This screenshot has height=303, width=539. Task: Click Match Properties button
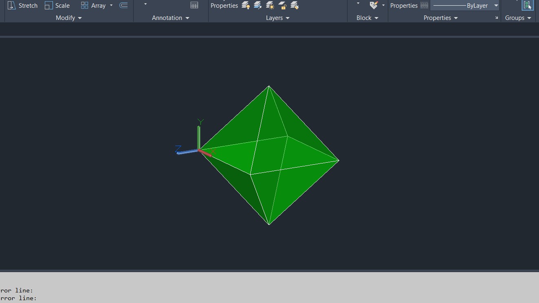coord(403,5)
